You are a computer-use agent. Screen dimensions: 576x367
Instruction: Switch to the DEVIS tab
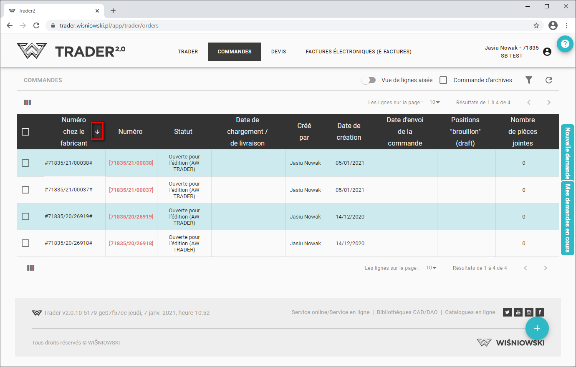tap(278, 52)
